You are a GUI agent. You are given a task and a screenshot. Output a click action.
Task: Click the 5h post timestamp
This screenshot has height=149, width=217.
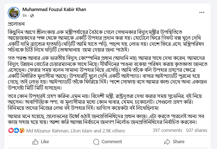[x=25, y=15]
